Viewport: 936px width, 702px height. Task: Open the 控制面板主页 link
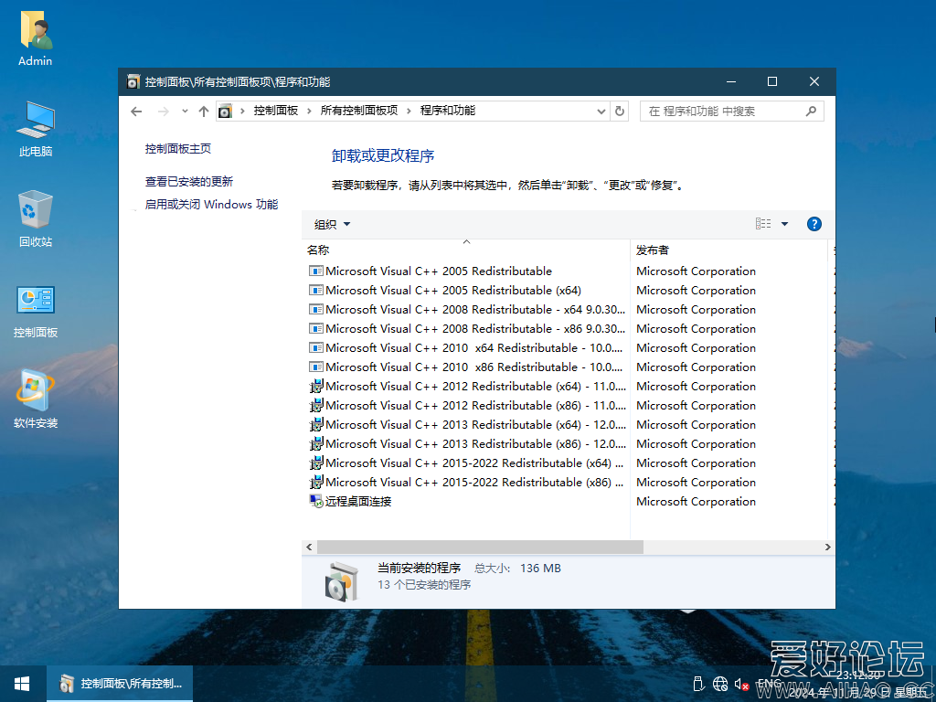point(178,149)
